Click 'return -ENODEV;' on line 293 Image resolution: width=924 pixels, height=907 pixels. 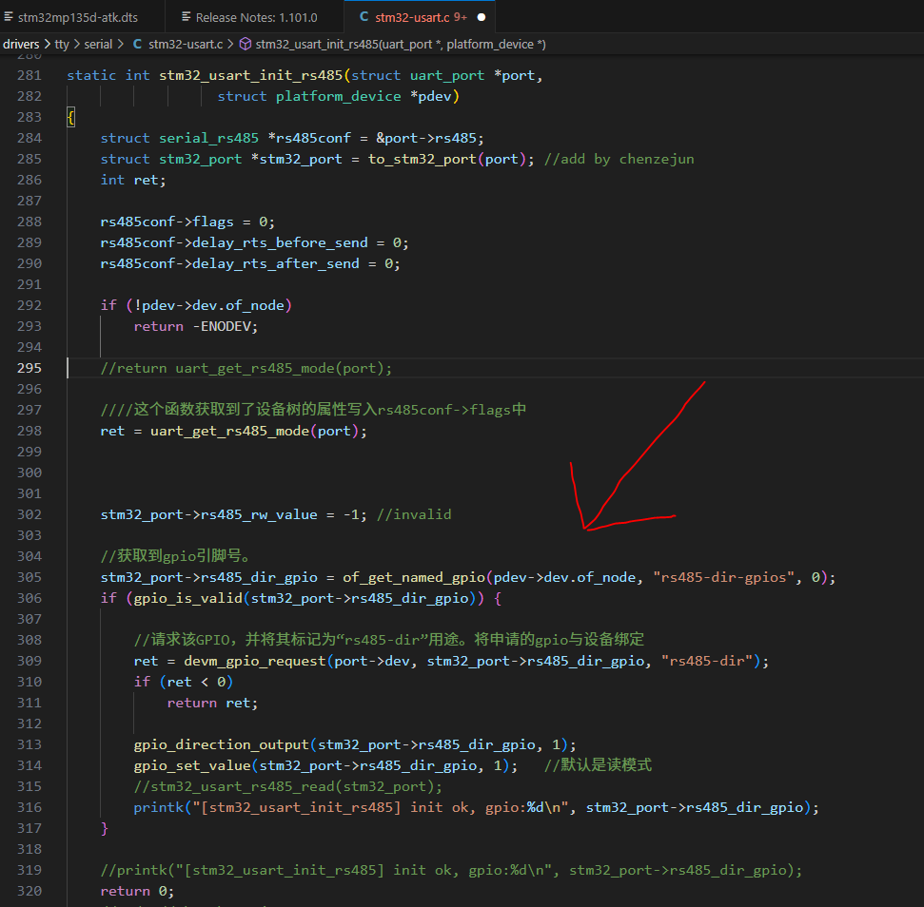196,326
